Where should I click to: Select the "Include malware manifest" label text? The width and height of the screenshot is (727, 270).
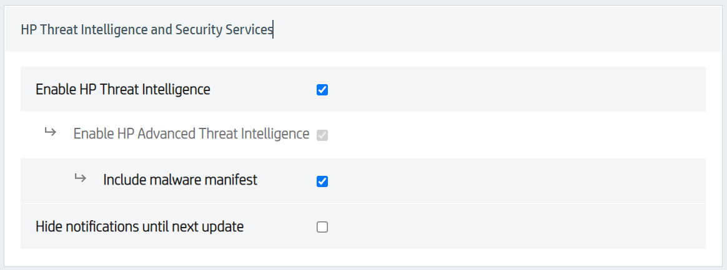click(x=180, y=180)
